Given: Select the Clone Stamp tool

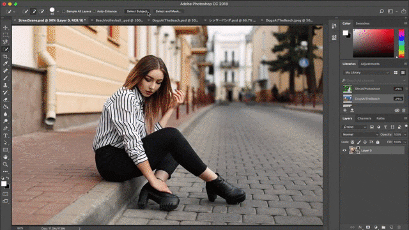Looking at the screenshot, I should [5, 85].
